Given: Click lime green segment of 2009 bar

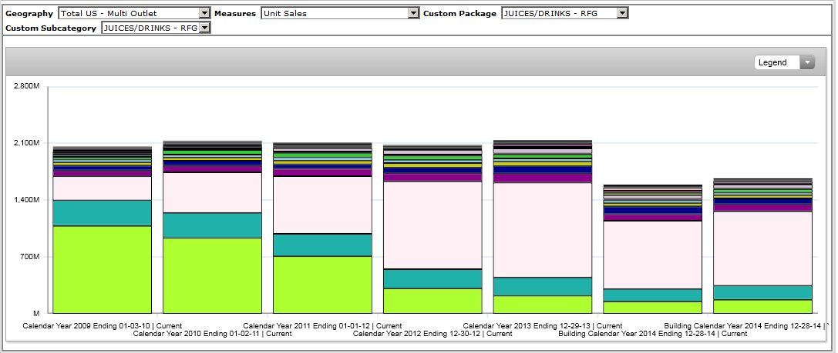Looking at the screenshot, I should 103,269.
